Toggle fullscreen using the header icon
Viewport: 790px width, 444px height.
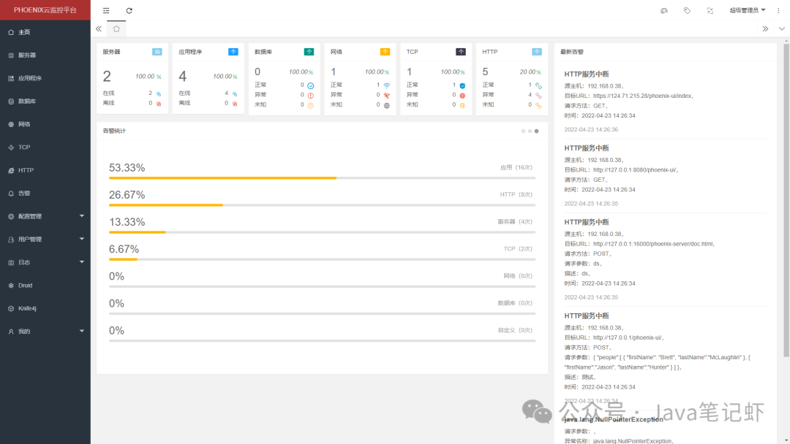(710, 10)
